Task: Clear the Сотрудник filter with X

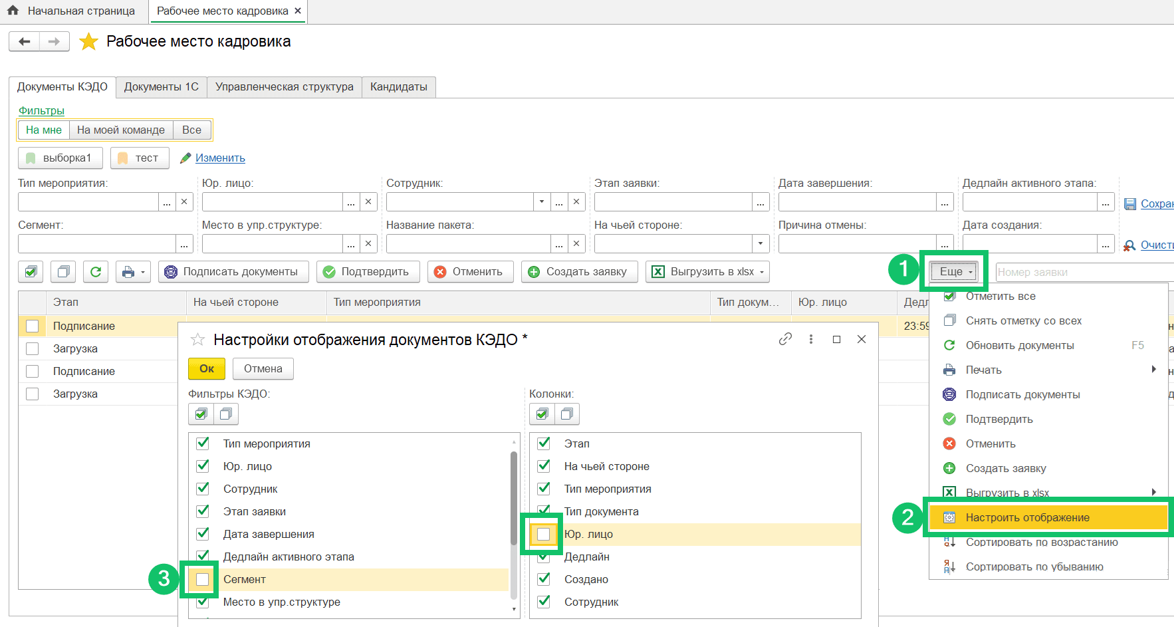Action: click(x=576, y=201)
